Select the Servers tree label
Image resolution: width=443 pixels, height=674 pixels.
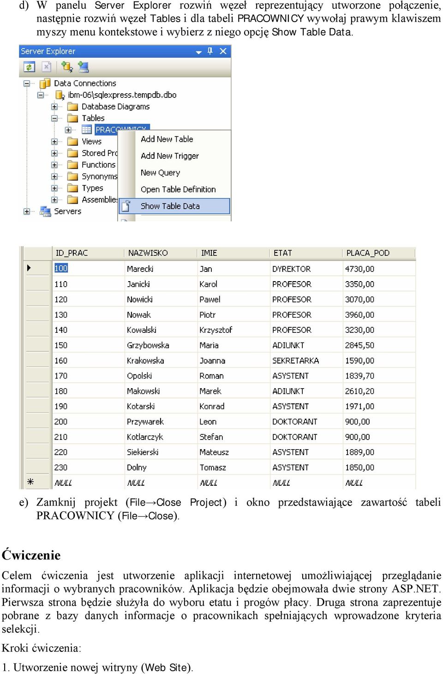coord(68,211)
